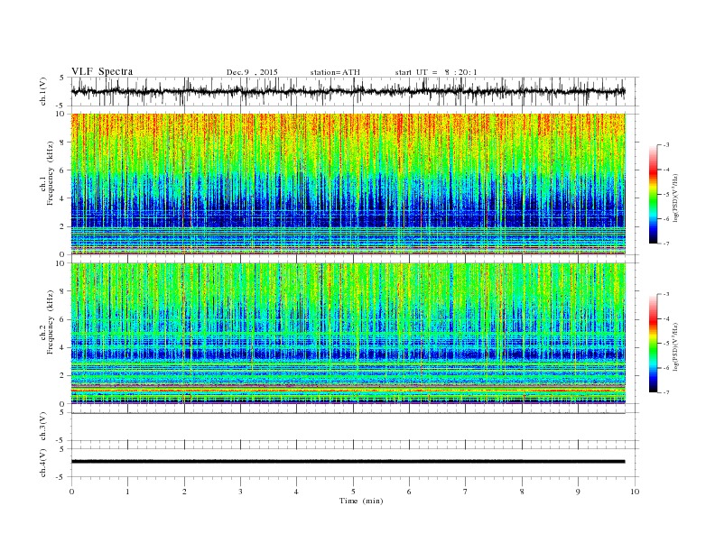Viewport: 715px width, 552px height.
Task: Click the "-5" tick on ch.2 colorbar
Action: coord(665,344)
